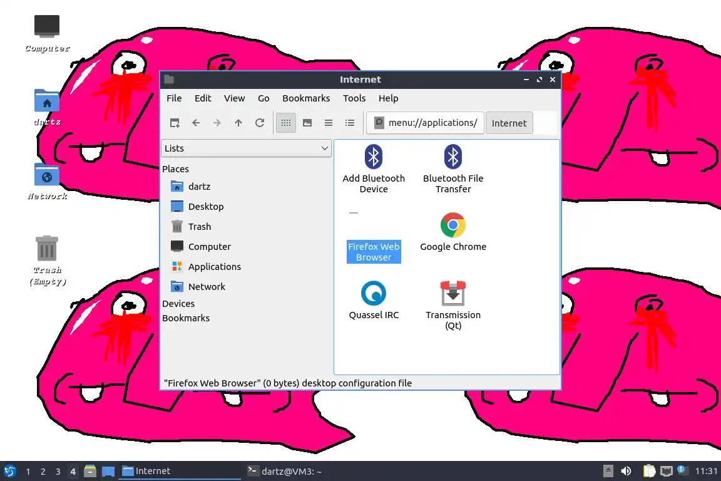The height and width of the screenshot is (481, 721).
Task: Switch to icon view mode
Action: [286, 123]
